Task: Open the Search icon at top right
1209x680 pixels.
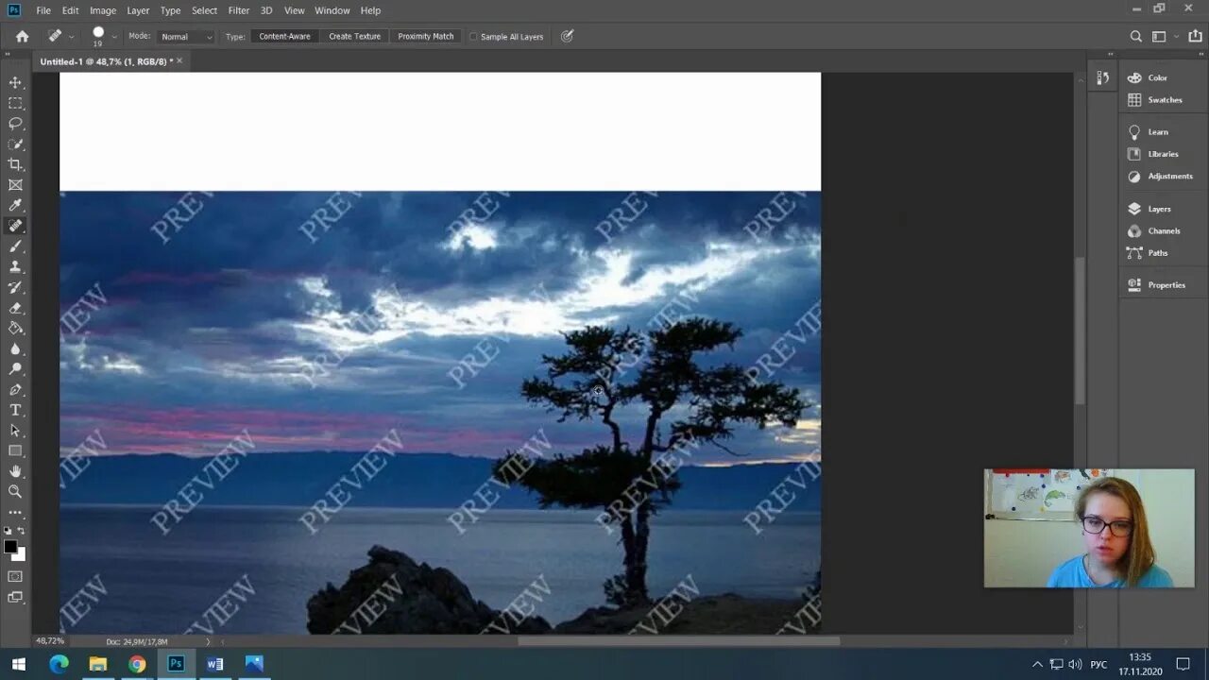Action: coord(1136,36)
